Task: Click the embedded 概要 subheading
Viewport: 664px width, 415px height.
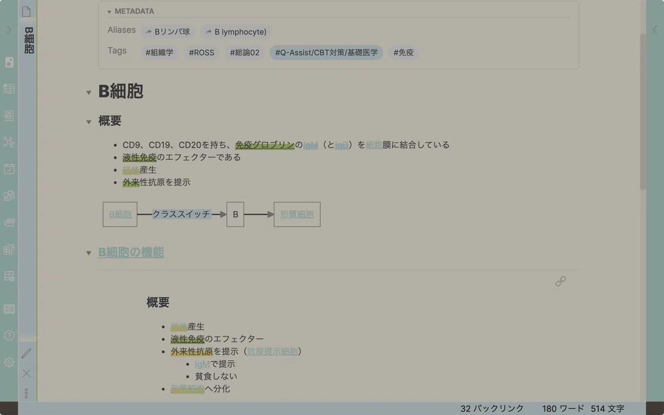Action: (x=158, y=303)
